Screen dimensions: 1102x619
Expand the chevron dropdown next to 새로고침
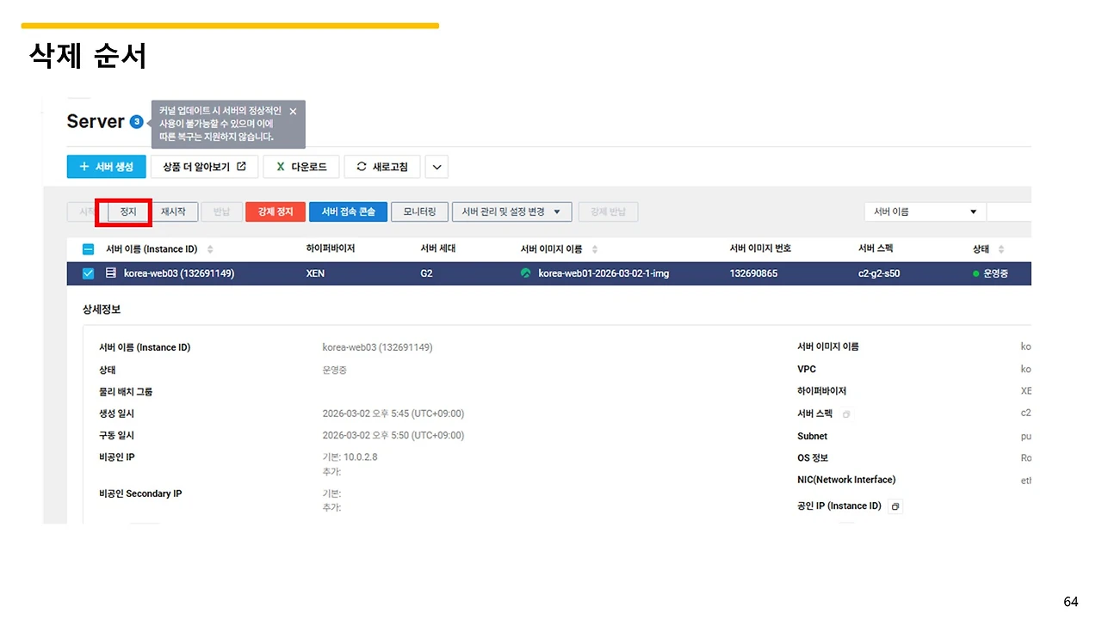[436, 167]
